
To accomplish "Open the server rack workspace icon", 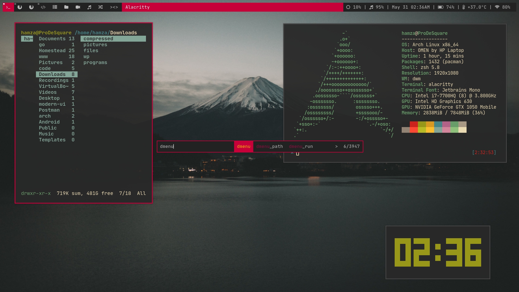I will (55, 7).
